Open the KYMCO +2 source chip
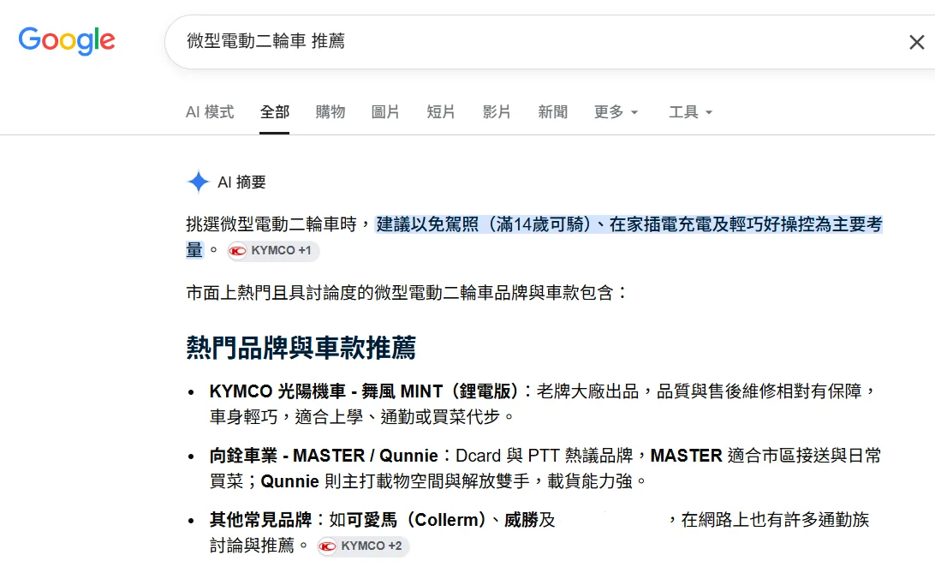The width and height of the screenshot is (935, 567). [363, 546]
